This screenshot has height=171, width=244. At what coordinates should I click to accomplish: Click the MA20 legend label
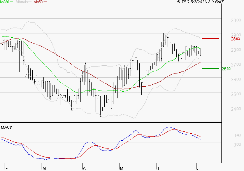pos(5,2)
